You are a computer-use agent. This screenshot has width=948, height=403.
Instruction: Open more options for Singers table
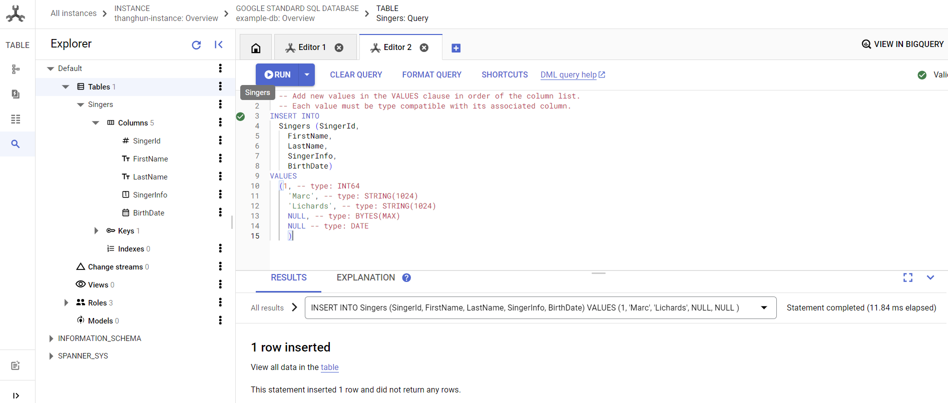[220, 104]
